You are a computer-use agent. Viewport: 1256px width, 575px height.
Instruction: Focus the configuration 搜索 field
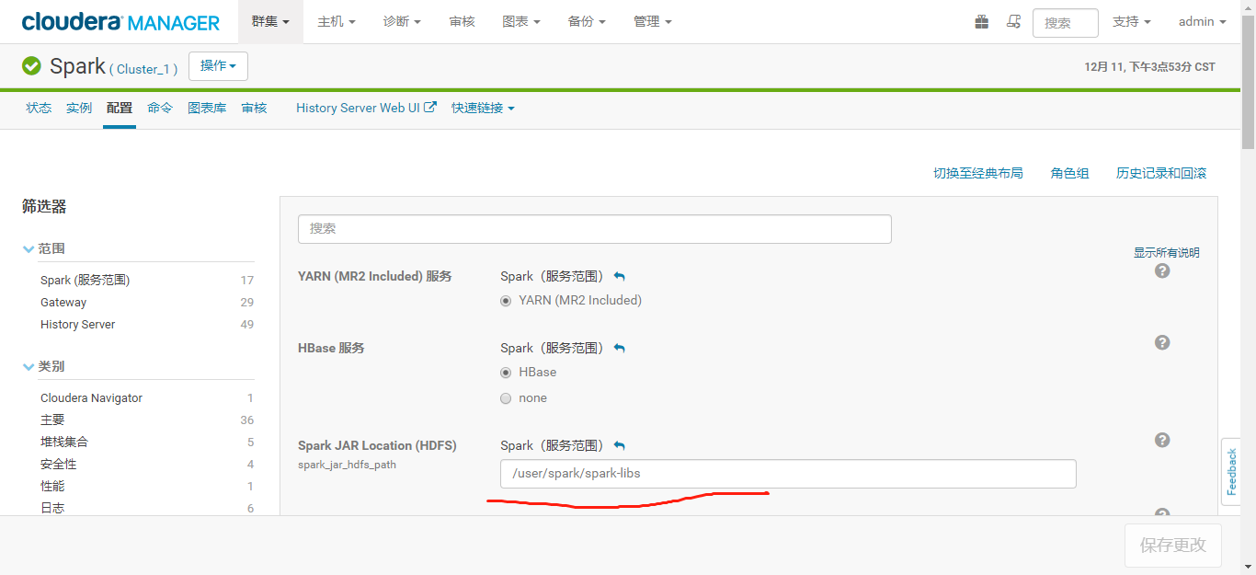[x=595, y=229]
